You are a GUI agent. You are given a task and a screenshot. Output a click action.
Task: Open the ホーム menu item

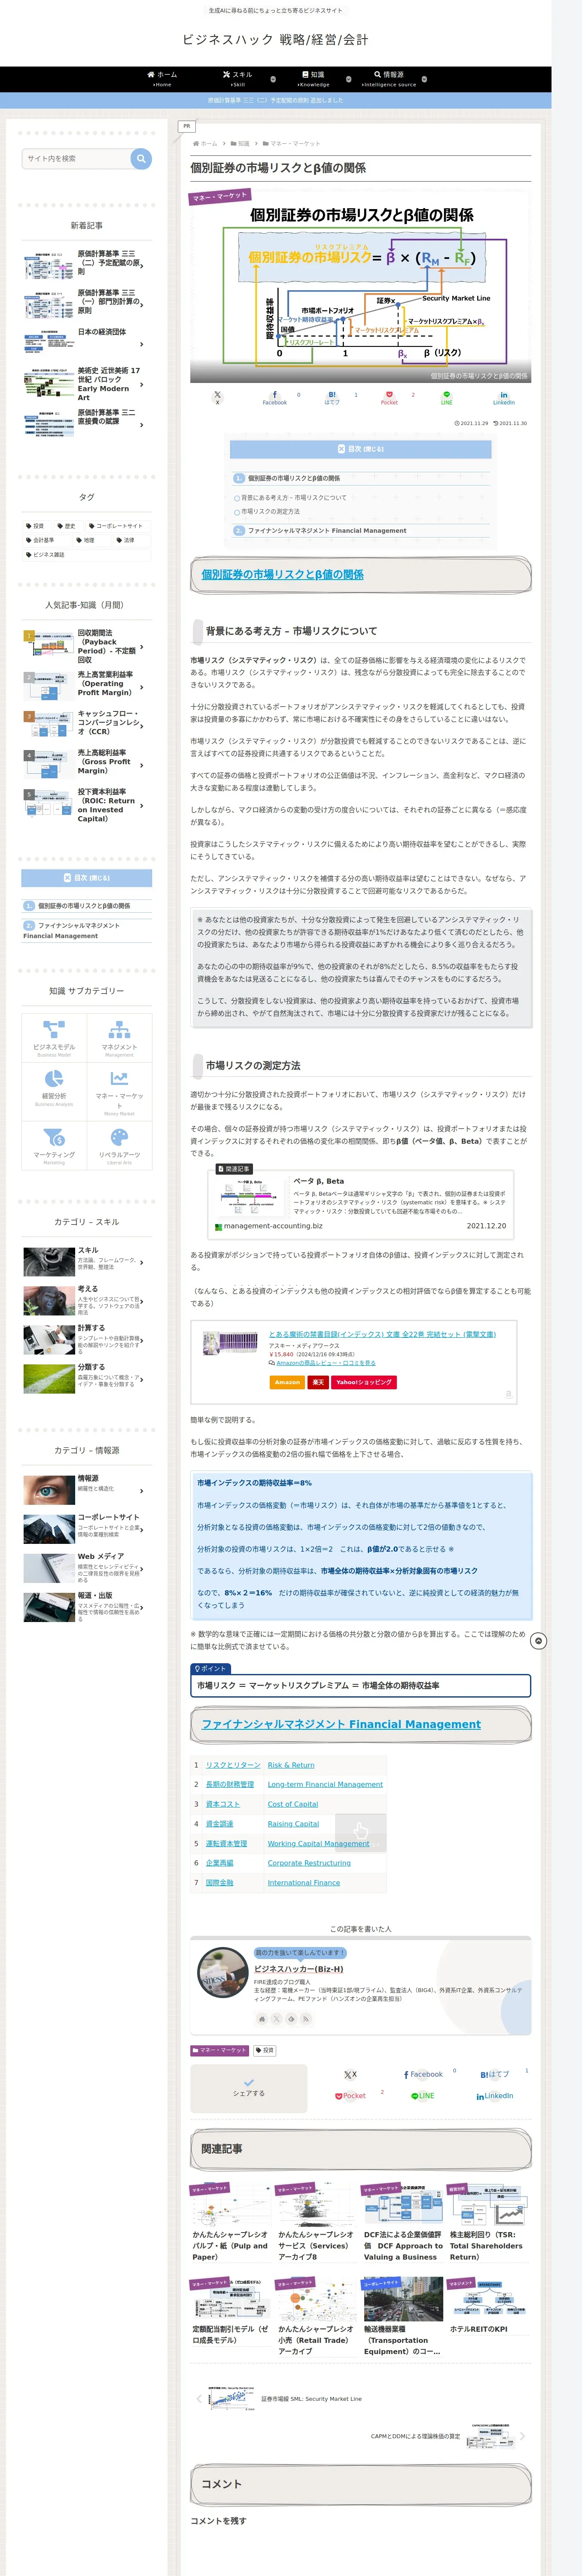click(162, 79)
